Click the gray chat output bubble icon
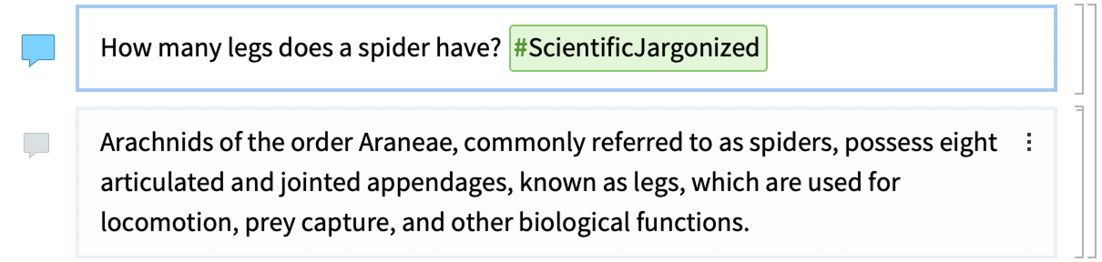This screenshot has height=262, width=1102. [36, 145]
